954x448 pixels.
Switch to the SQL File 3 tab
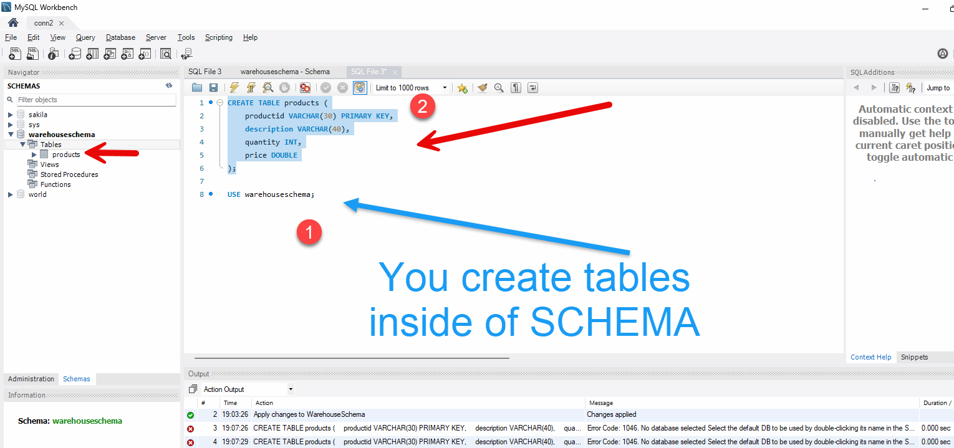pos(205,72)
